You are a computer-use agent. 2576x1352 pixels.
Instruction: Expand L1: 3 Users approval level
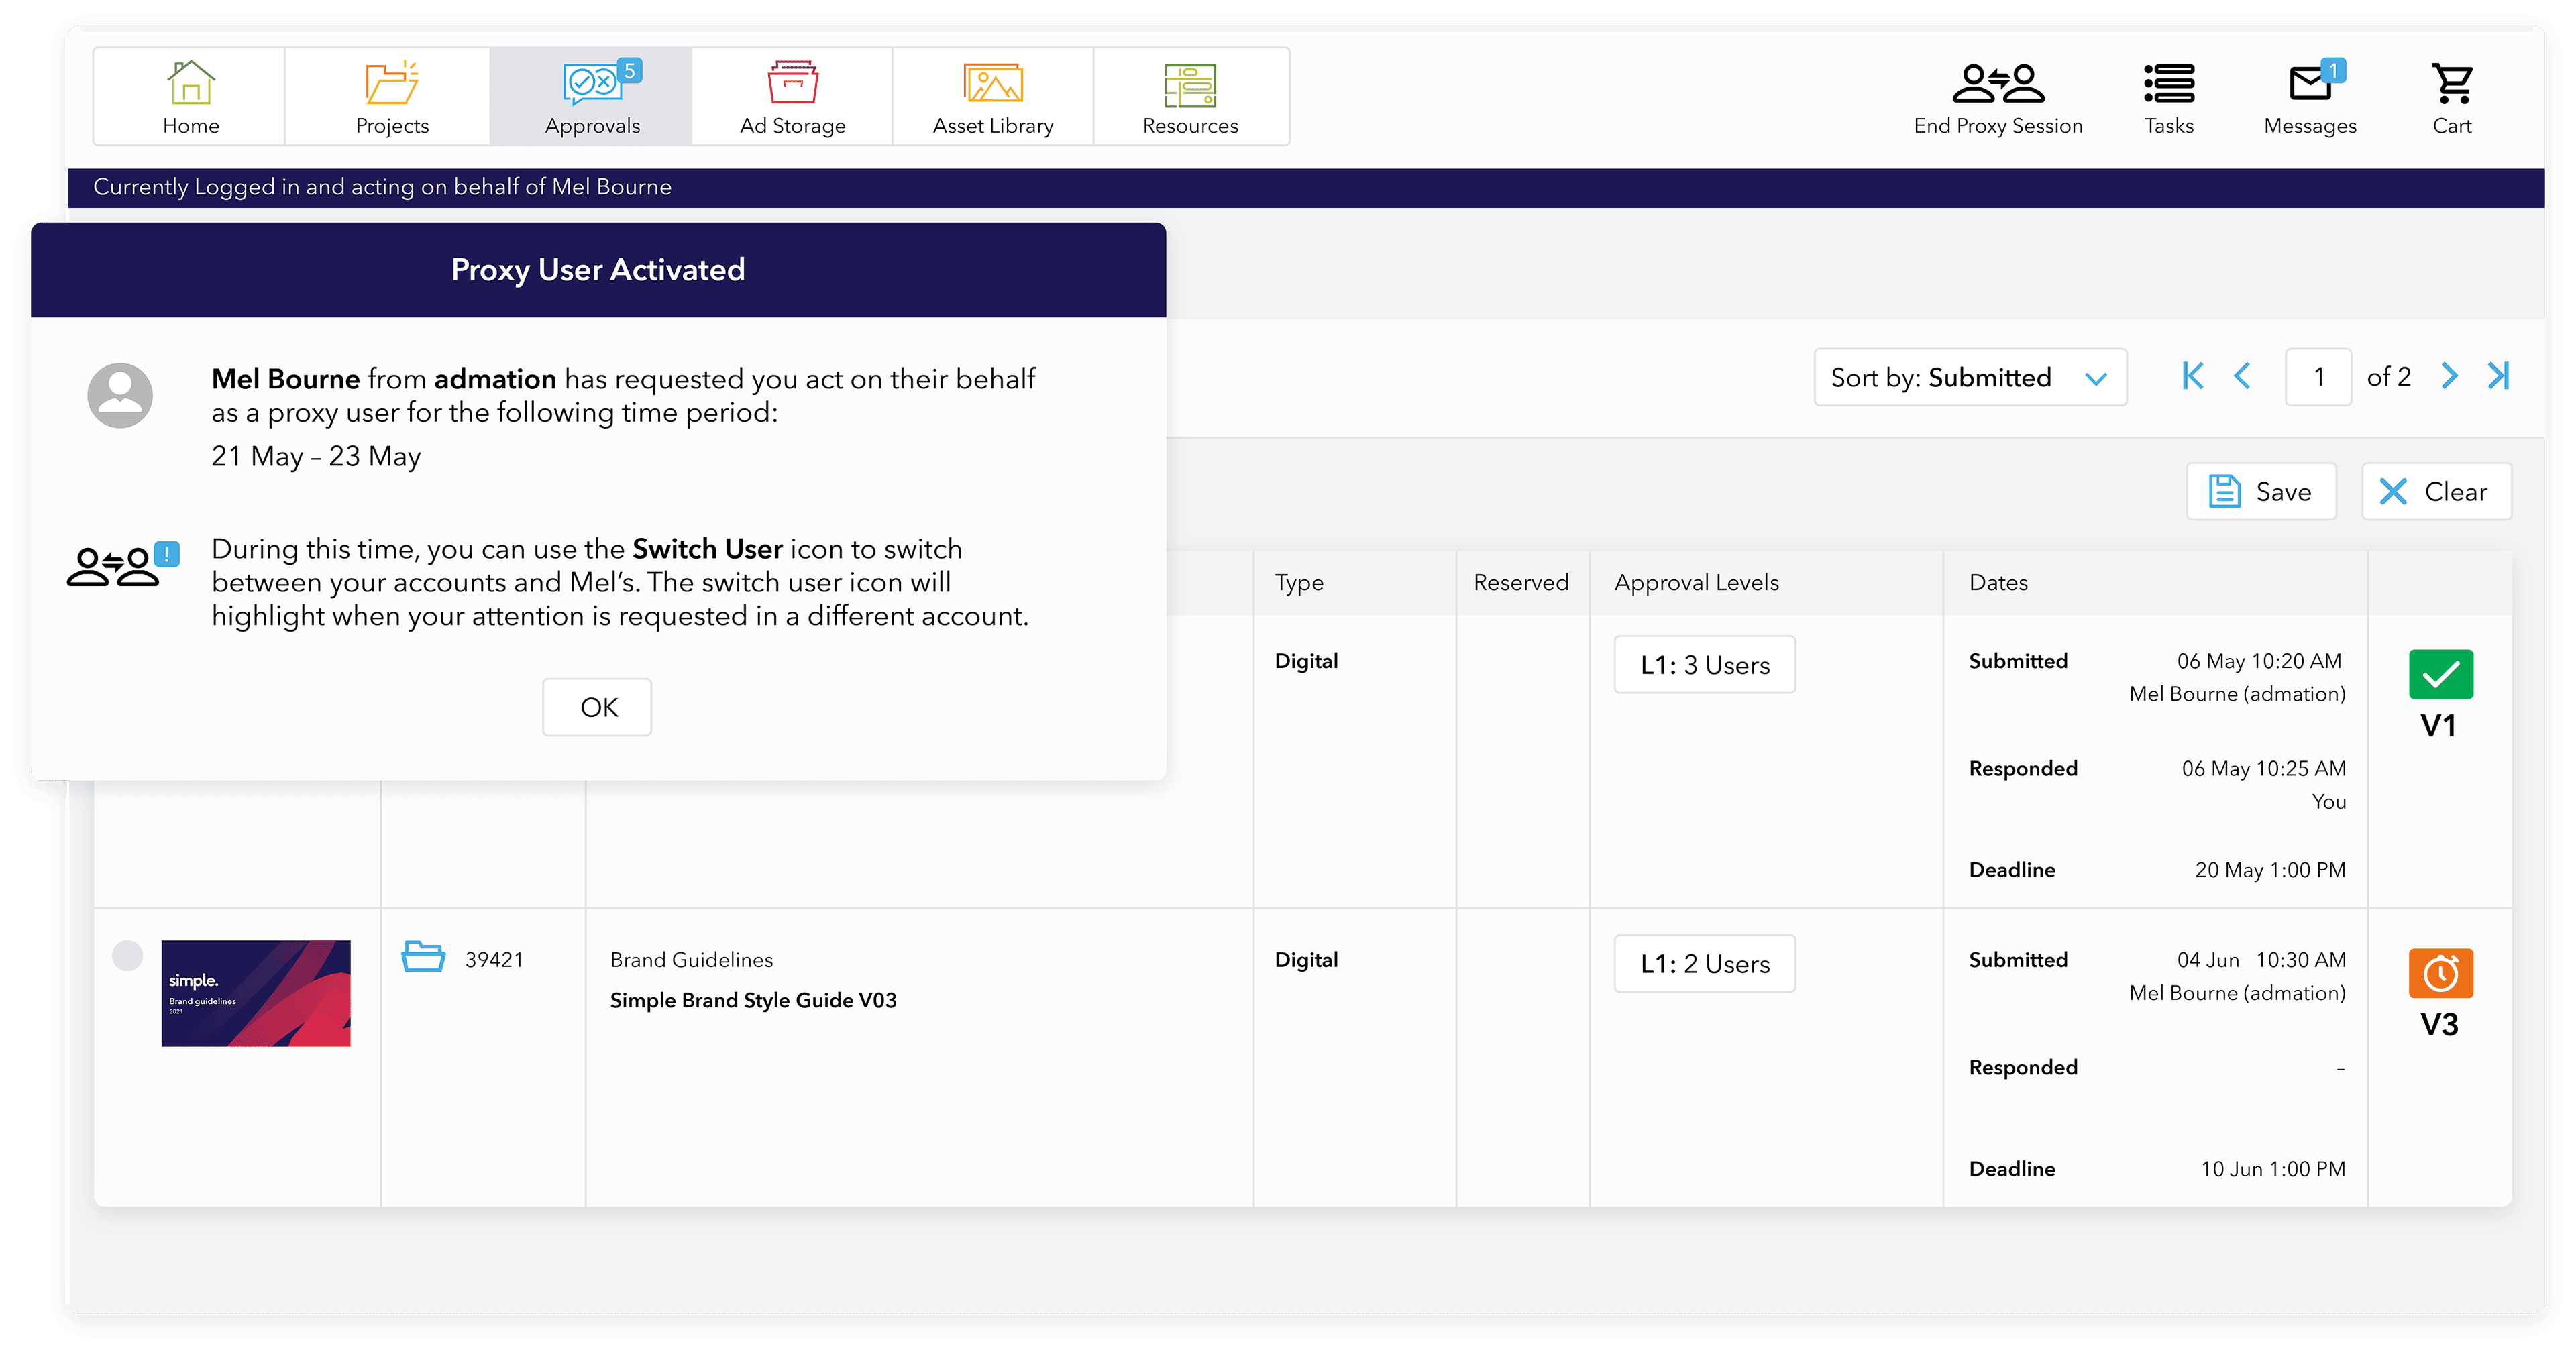pos(1704,665)
